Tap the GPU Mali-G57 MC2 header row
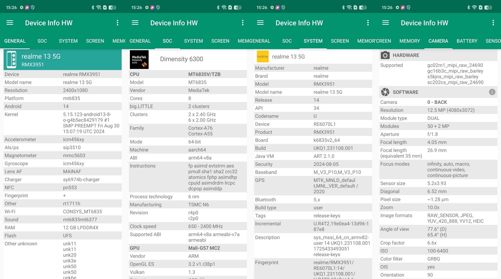This screenshot has width=501, height=279. (188, 248)
